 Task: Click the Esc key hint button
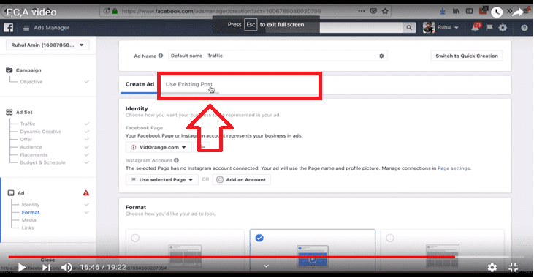point(251,25)
